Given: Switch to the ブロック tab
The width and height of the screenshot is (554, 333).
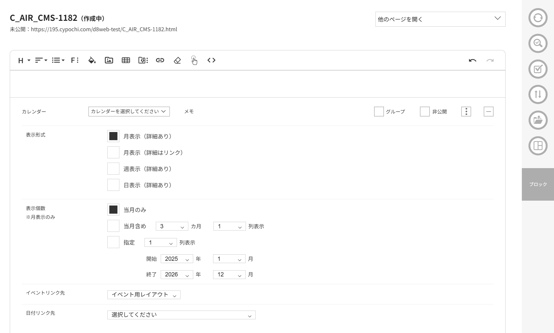Looking at the screenshot, I should pyautogui.click(x=537, y=184).
